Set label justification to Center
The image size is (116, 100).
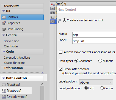[x=102, y=88]
